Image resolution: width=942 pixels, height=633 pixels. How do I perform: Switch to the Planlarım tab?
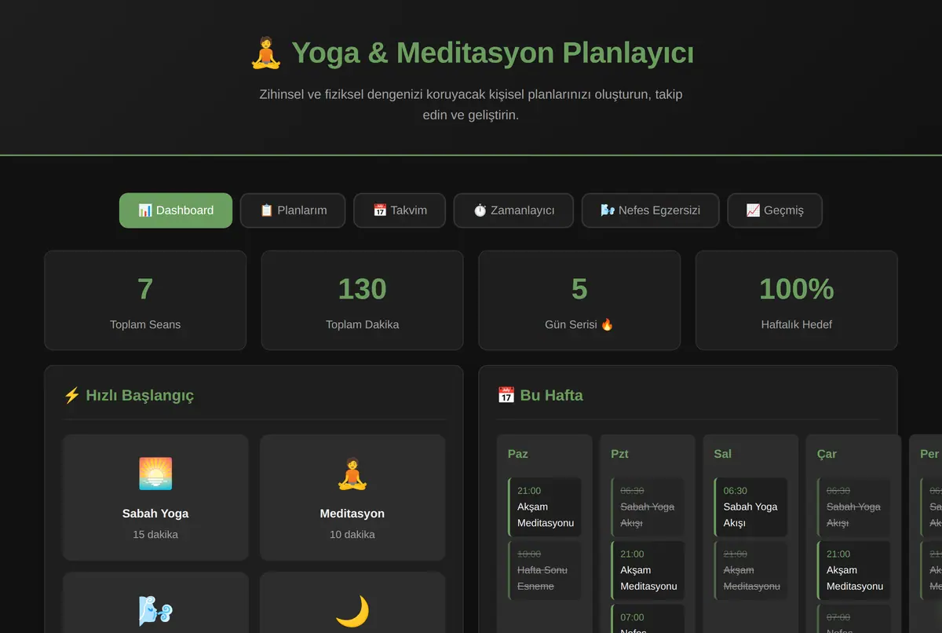[x=293, y=210]
